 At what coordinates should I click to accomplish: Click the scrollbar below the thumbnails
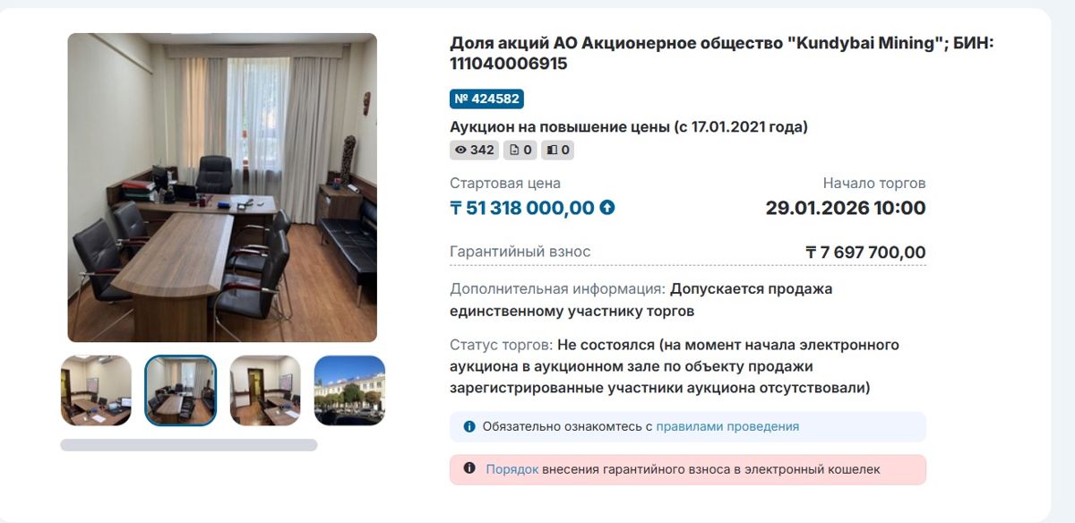click(188, 442)
